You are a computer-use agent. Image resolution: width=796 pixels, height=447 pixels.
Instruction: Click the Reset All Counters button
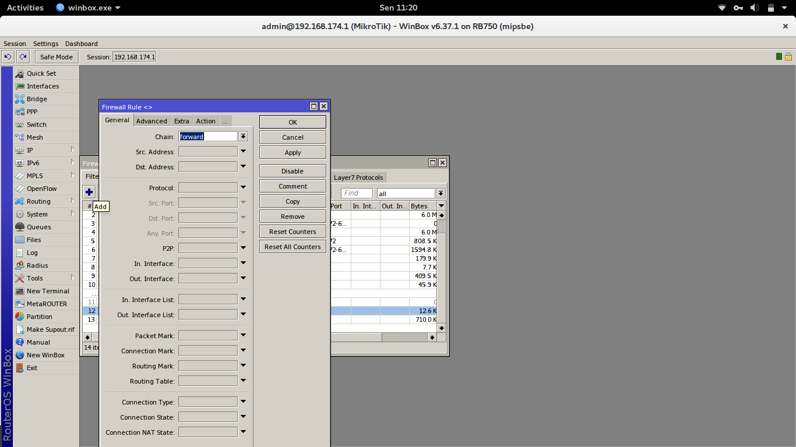coord(293,247)
